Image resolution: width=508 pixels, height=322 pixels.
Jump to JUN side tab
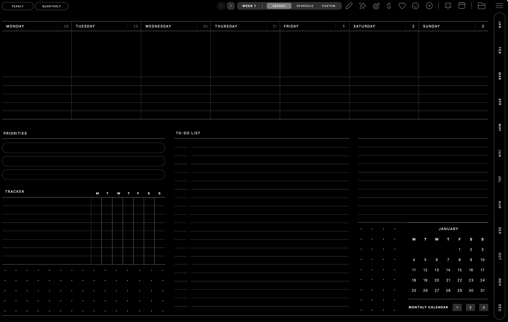coord(500,153)
